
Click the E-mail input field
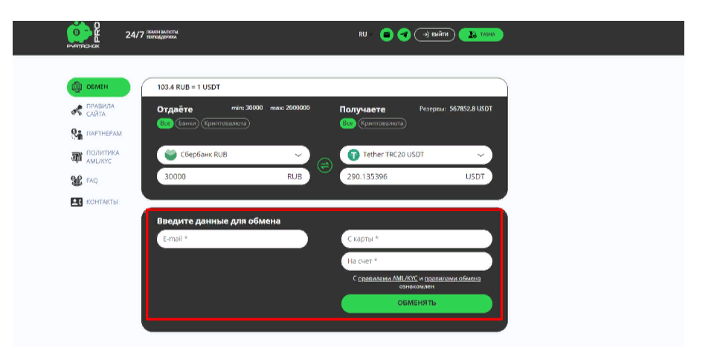[232, 239]
